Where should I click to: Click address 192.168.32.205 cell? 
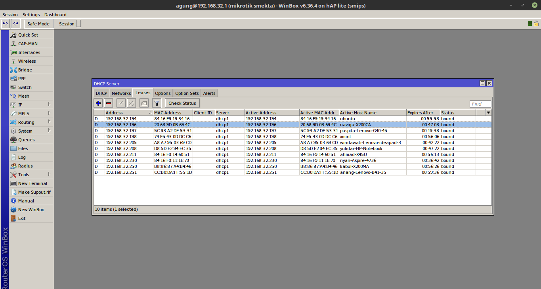[x=129, y=143]
